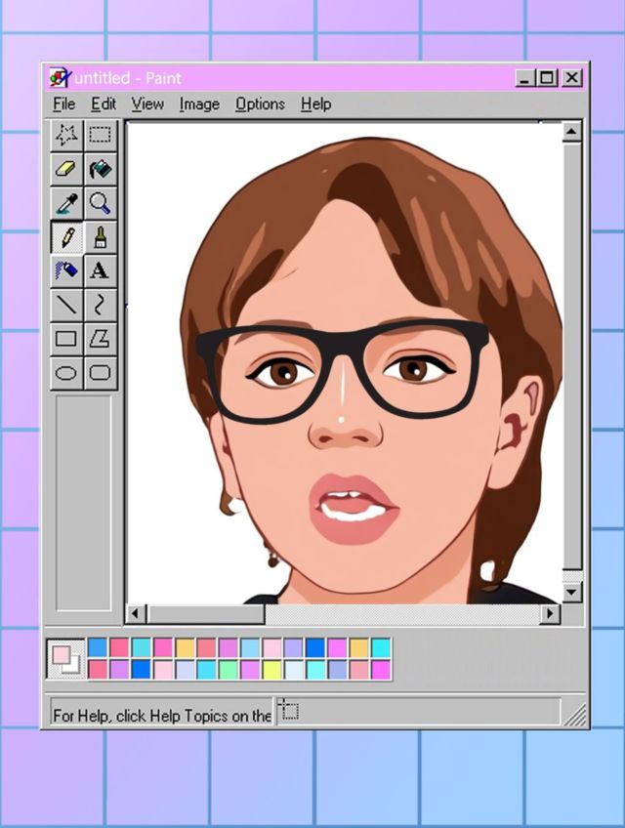Screen dimensions: 625x828
Task: Pick the mint green palette swatch
Action: [228, 670]
